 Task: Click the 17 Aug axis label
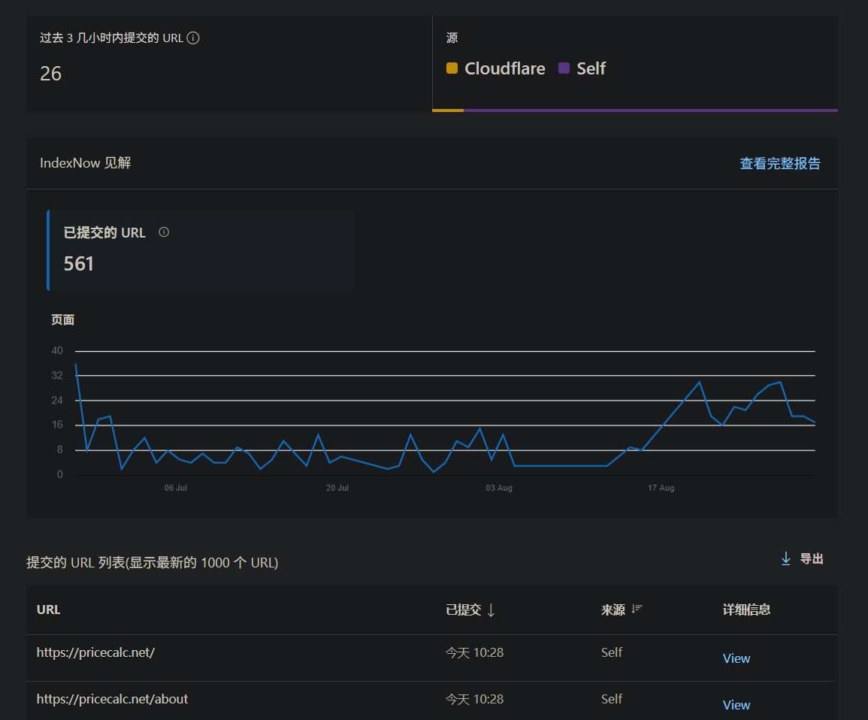coord(661,488)
